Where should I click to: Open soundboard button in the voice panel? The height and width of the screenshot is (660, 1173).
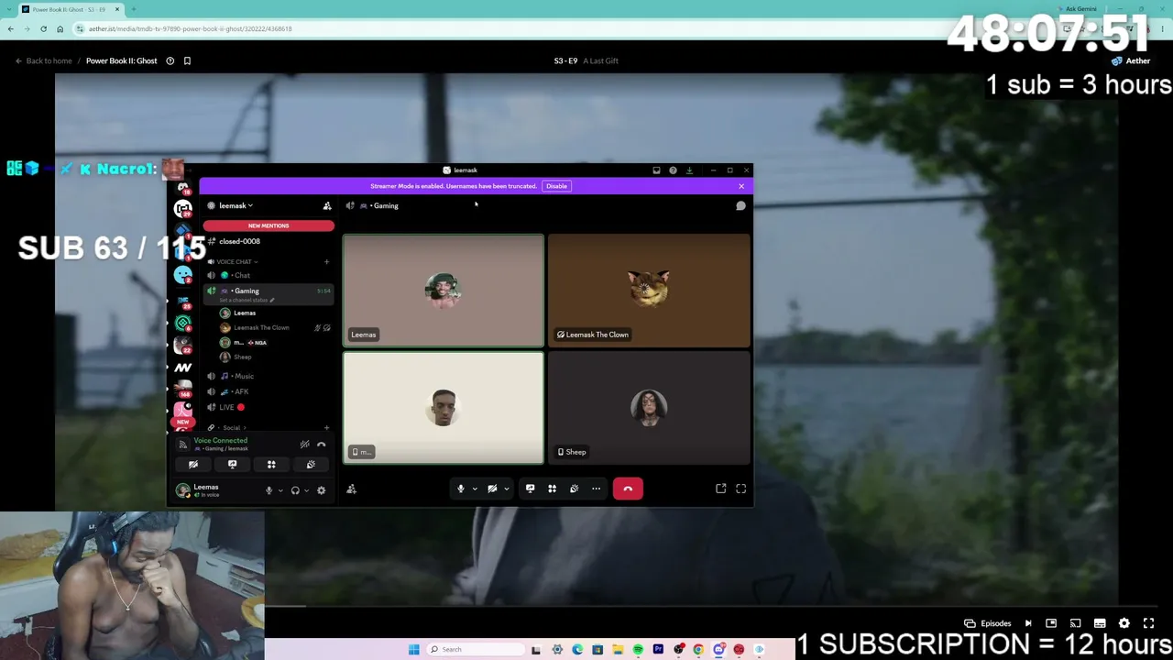click(311, 465)
